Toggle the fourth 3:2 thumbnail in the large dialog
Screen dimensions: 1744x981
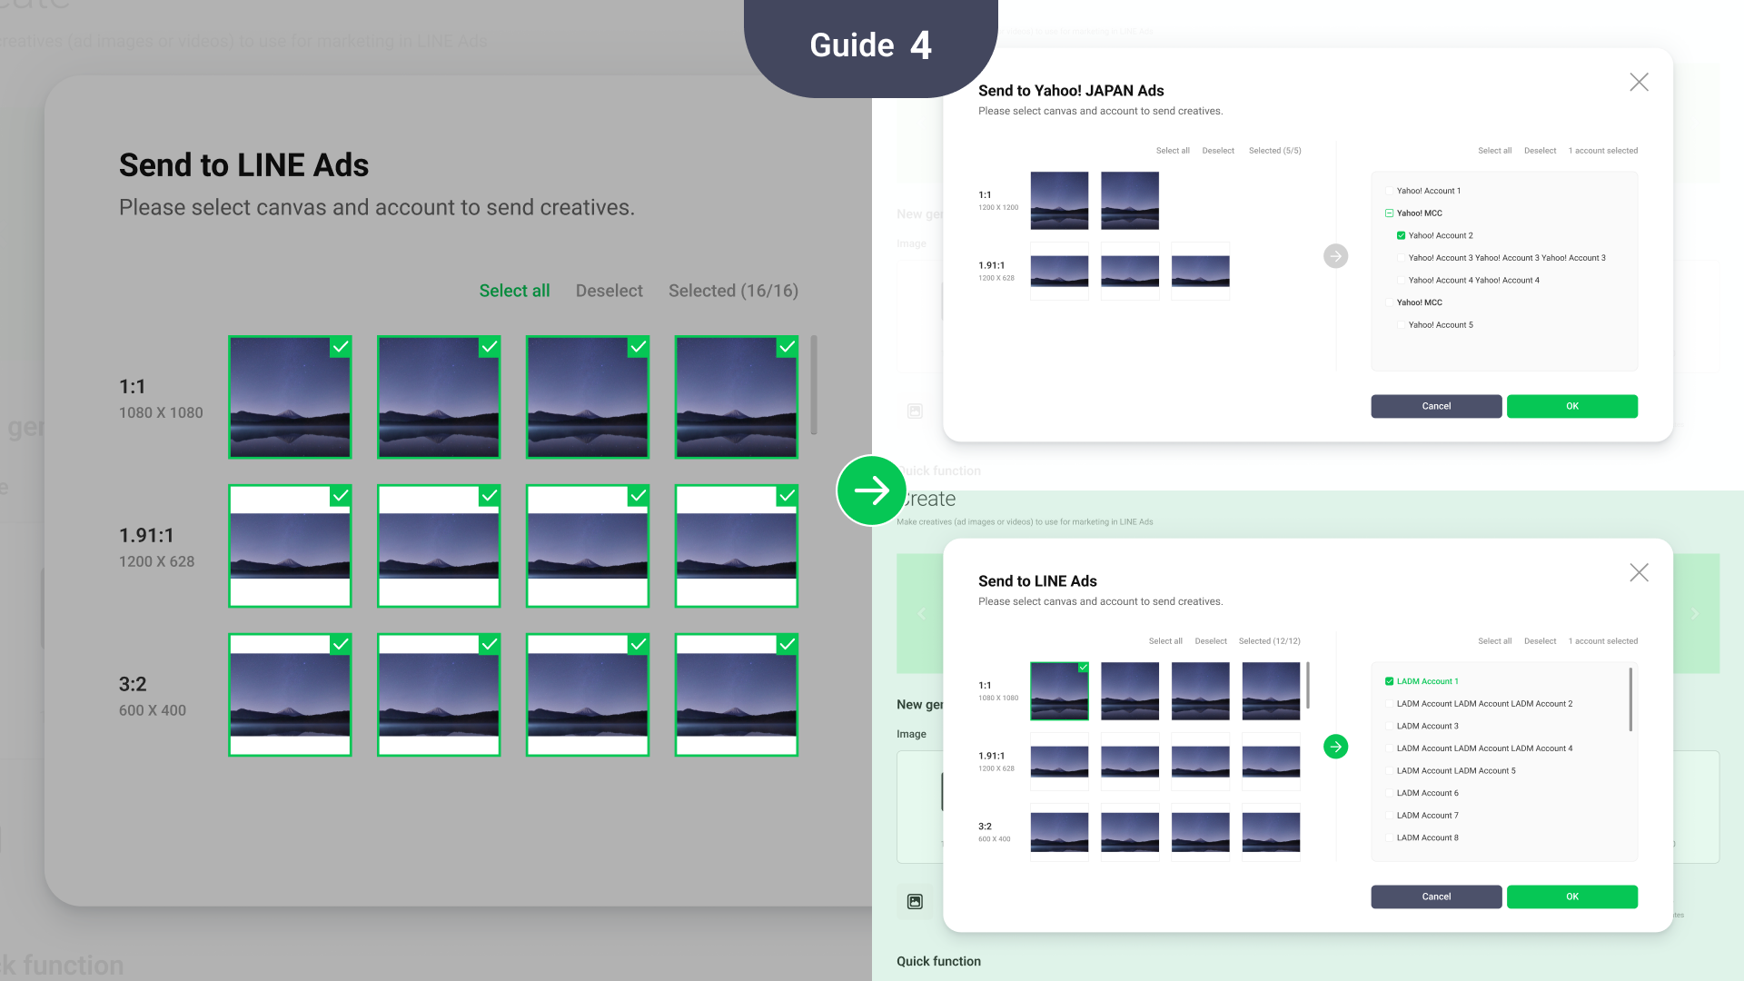point(737,695)
